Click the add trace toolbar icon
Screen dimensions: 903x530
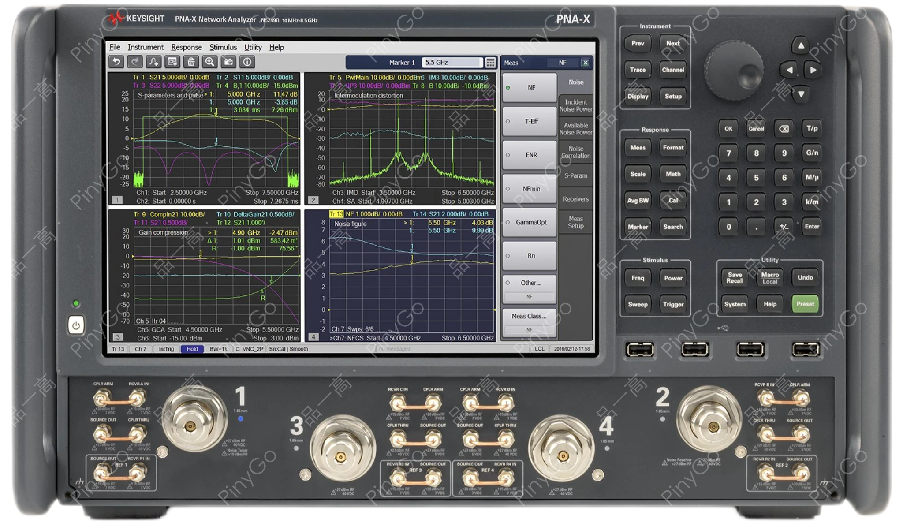[153, 62]
